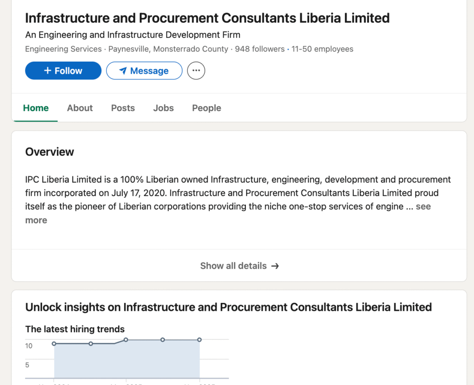The image size is (474, 385).
Task: Return to the Home tab
Action: point(36,108)
